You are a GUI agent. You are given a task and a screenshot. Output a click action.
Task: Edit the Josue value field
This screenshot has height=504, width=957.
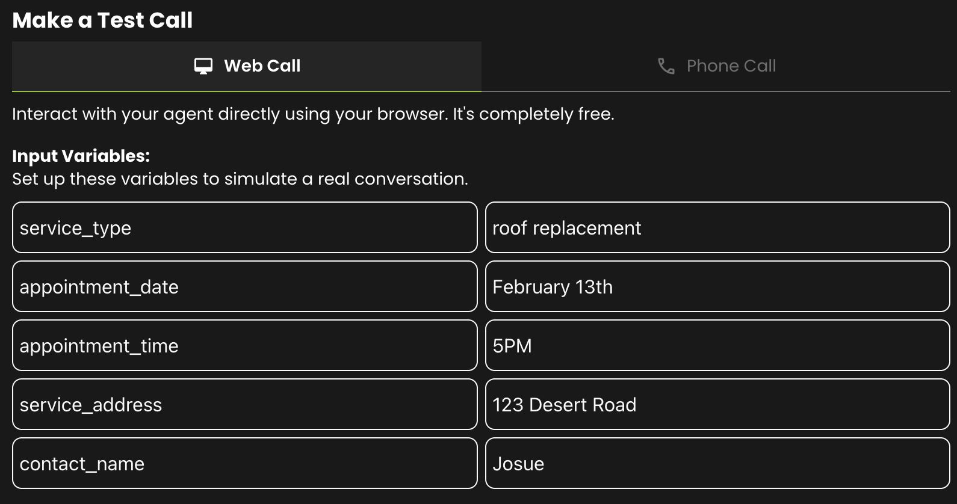(x=717, y=464)
